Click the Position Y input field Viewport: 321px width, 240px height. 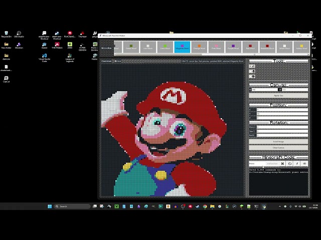(282, 113)
